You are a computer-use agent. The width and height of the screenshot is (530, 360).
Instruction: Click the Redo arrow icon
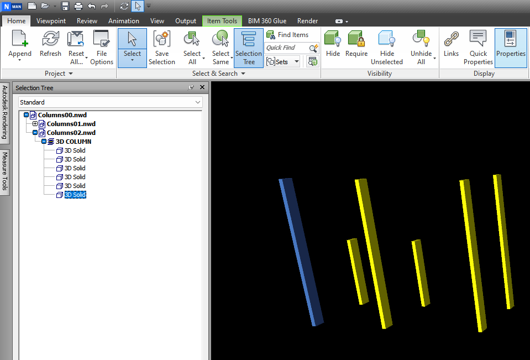coord(104,6)
